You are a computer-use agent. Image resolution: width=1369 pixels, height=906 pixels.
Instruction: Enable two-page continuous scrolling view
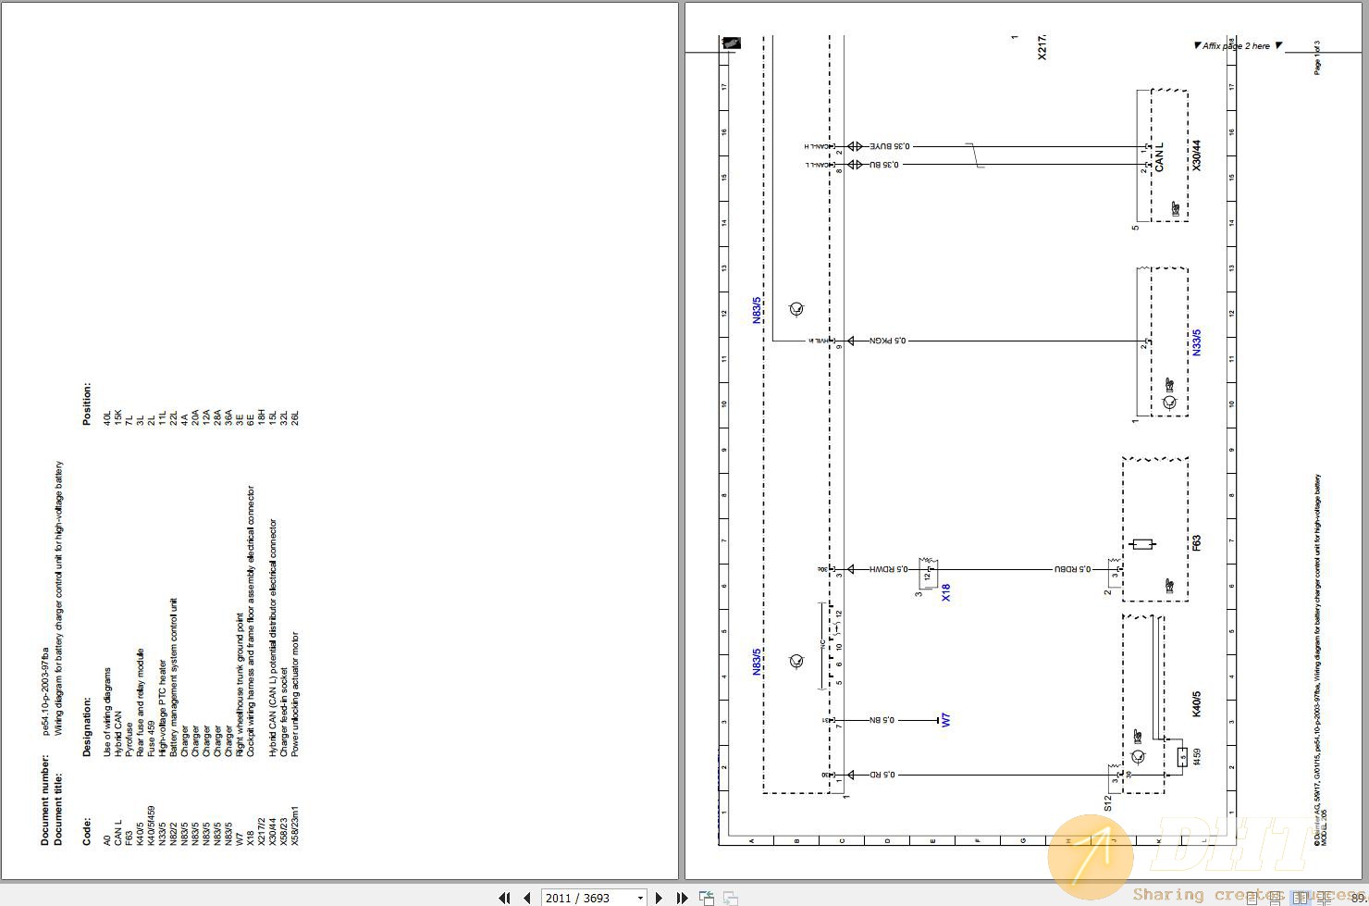1324,898
